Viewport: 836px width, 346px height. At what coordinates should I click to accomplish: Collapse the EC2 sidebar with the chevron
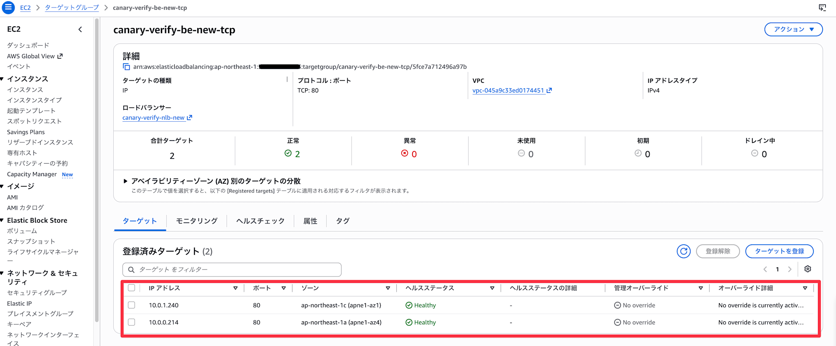click(x=80, y=29)
